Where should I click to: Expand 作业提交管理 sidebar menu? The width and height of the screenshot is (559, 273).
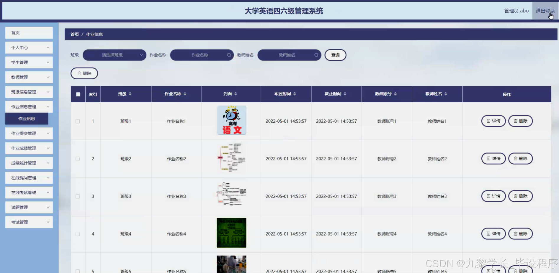29,133
